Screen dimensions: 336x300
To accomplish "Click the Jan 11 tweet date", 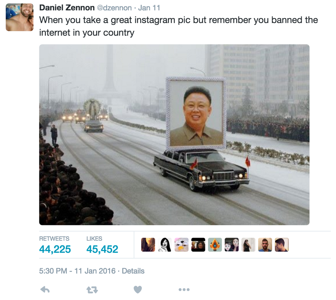I will coord(149,8).
